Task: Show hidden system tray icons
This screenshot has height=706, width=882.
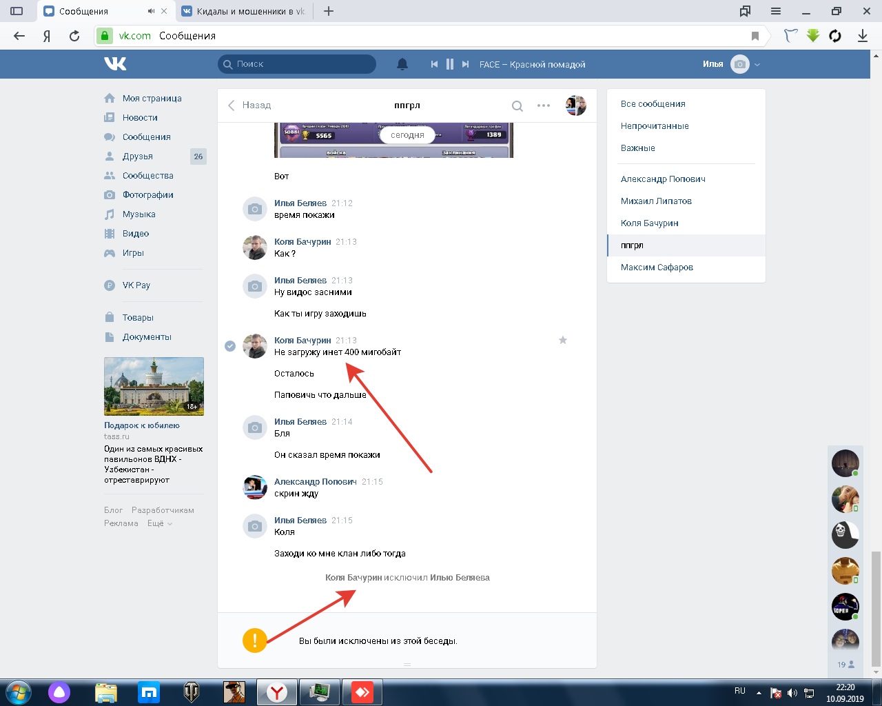Action: point(759,692)
